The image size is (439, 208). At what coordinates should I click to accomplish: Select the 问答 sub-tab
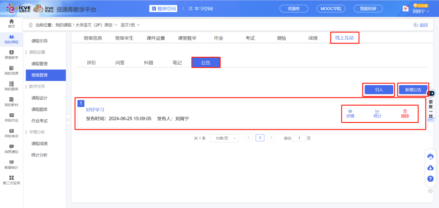120,62
